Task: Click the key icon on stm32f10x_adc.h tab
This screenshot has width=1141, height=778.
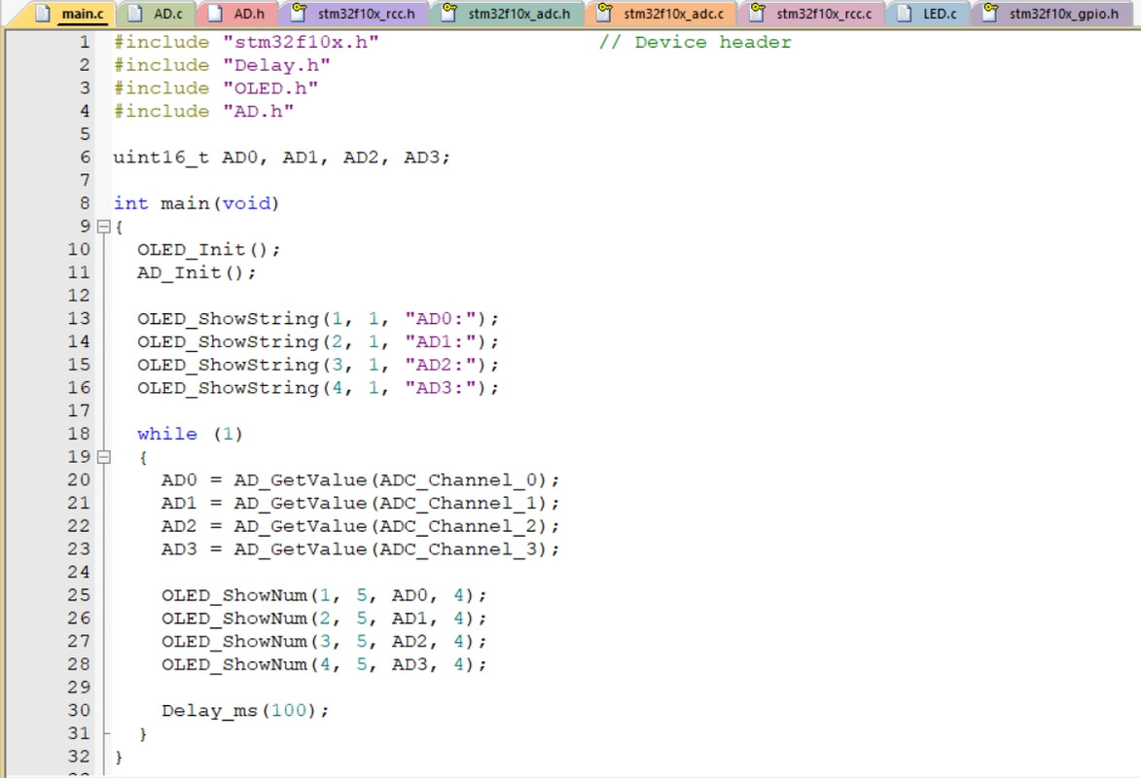Action: [x=449, y=13]
